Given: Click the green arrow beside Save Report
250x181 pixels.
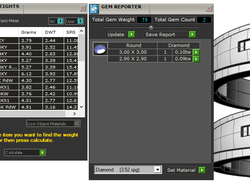Looking at the screenshot, I should tap(192, 35).
